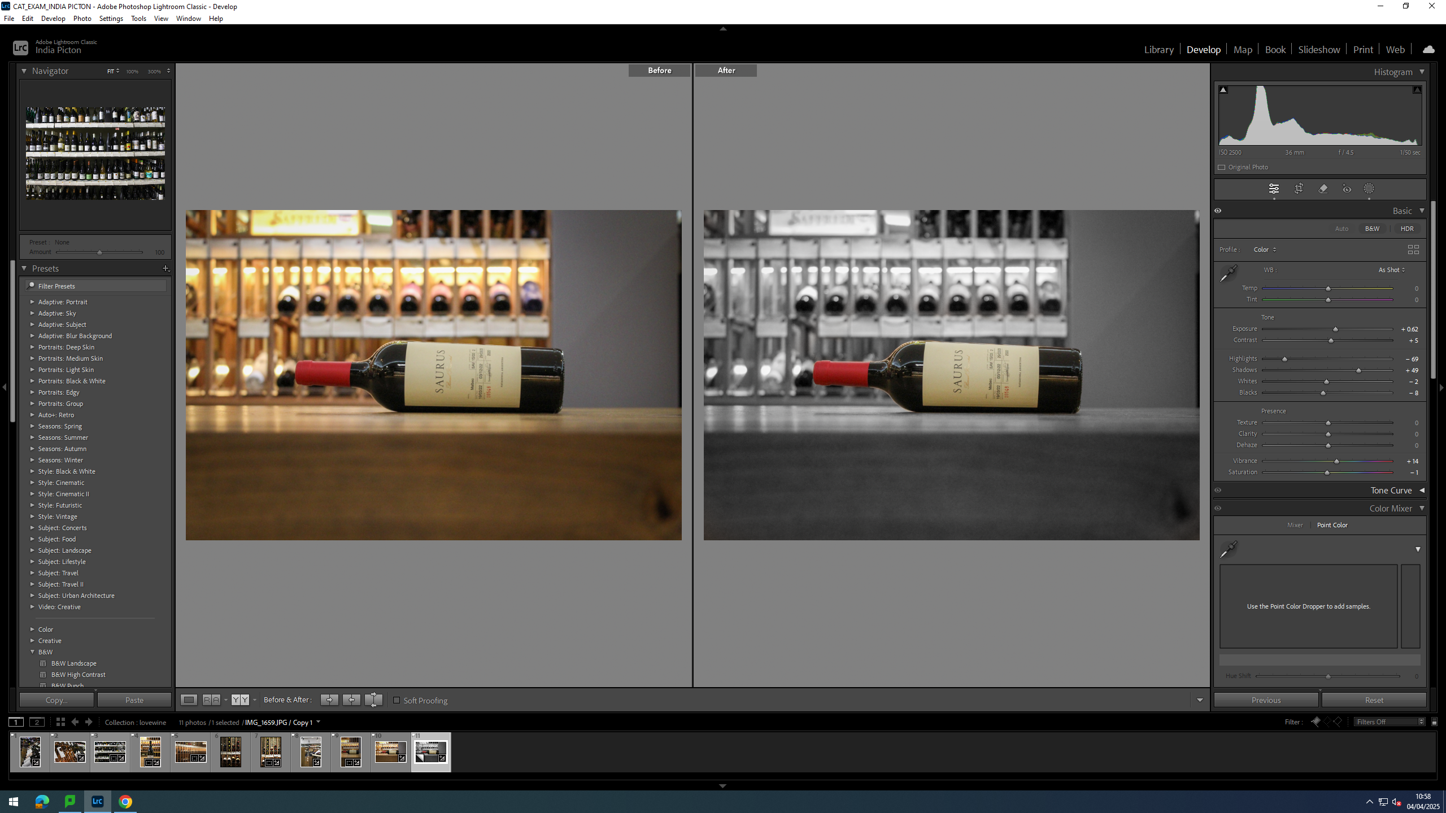Add a new preset with plus icon
Image resolution: width=1446 pixels, height=813 pixels.
165,269
